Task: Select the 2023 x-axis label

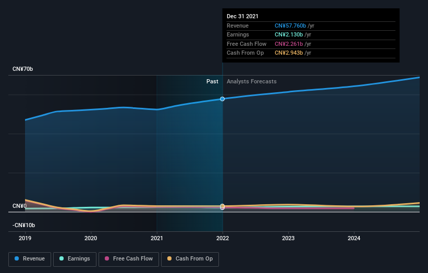Action: pos(288,238)
